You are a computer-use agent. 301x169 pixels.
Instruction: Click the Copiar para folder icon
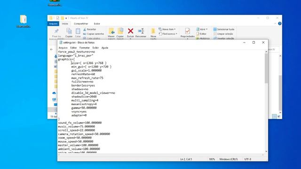(x=120, y=31)
